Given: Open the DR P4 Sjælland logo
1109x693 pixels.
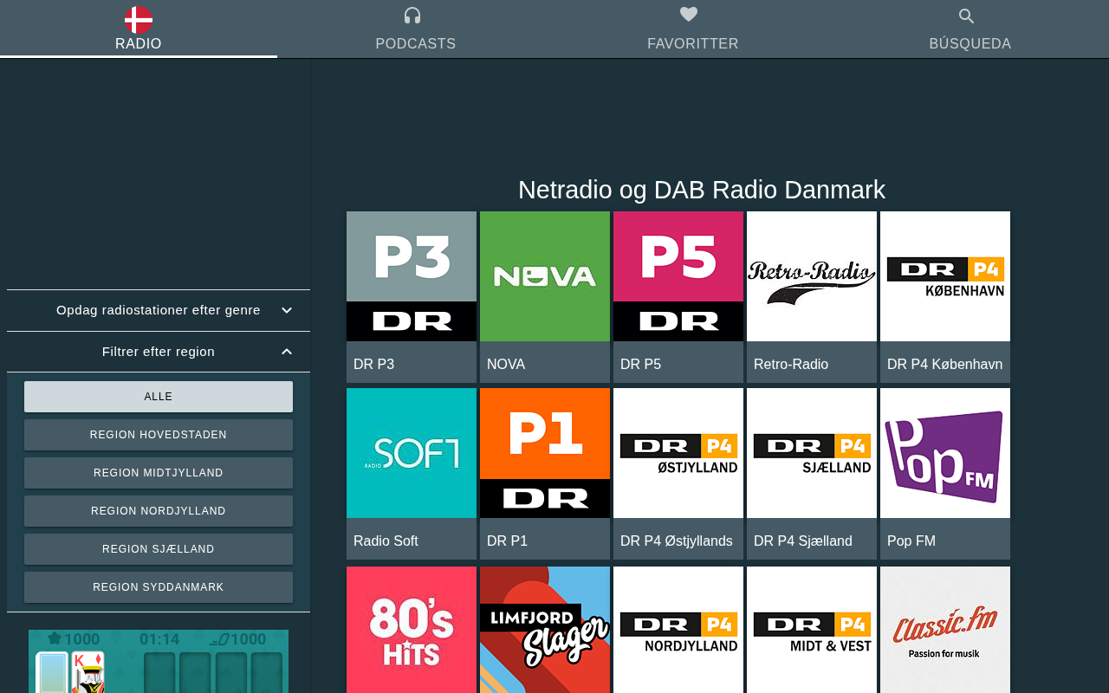Looking at the screenshot, I should point(812,453).
